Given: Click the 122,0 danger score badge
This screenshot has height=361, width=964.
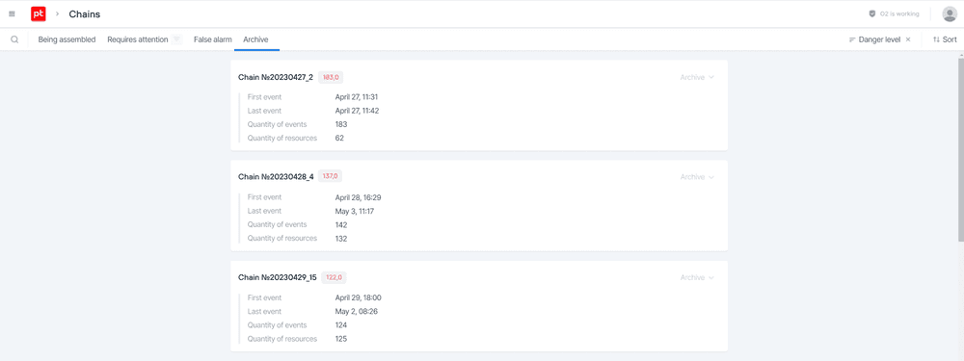Looking at the screenshot, I should coord(334,277).
